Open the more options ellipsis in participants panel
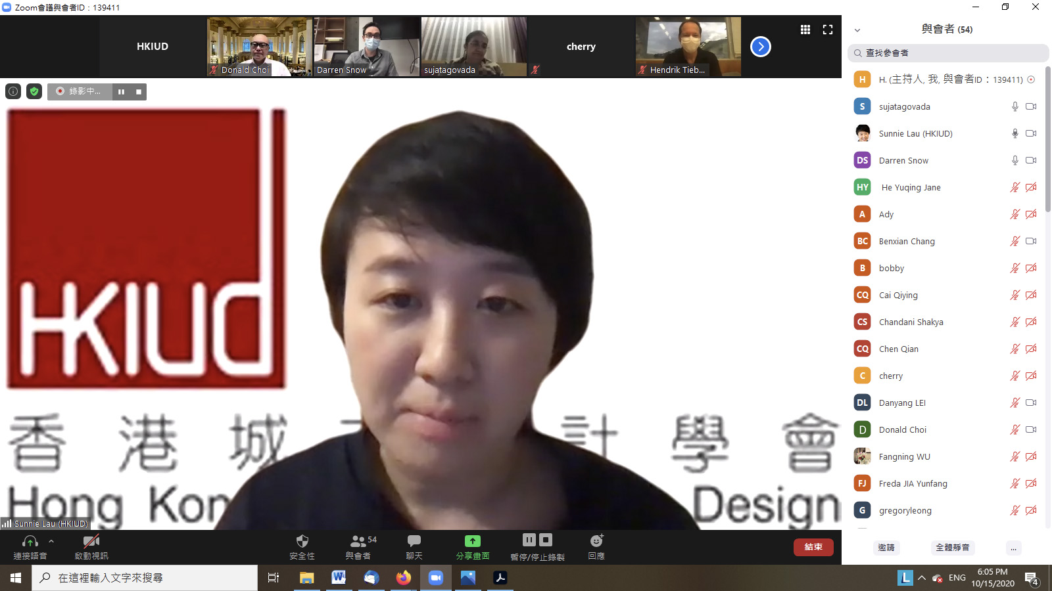Viewport: 1052px width, 591px height. point(1013,548)
